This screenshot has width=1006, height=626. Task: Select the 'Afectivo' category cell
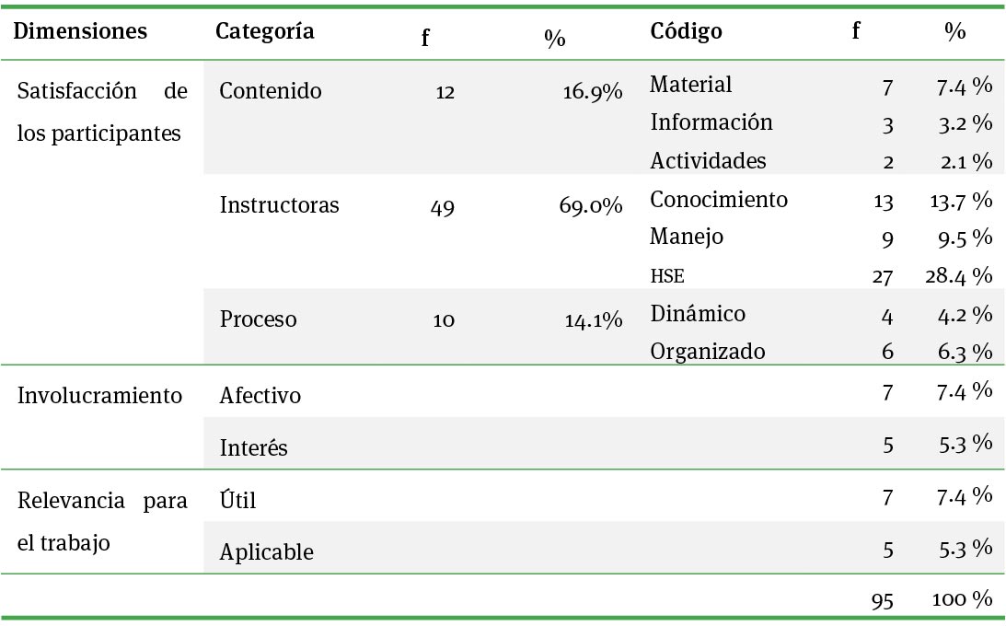[260, 396]
